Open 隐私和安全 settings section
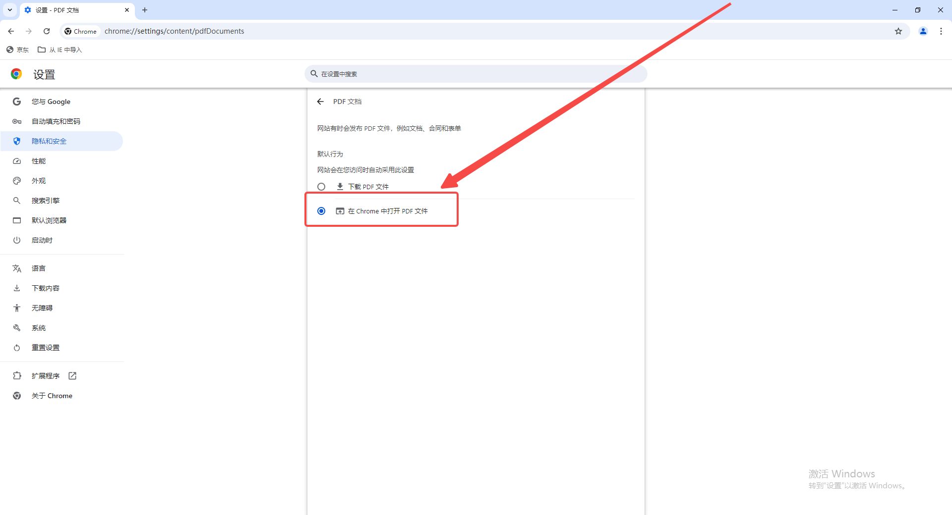The image size is (952, 515). pyautogui.click(x=62, y=141)
